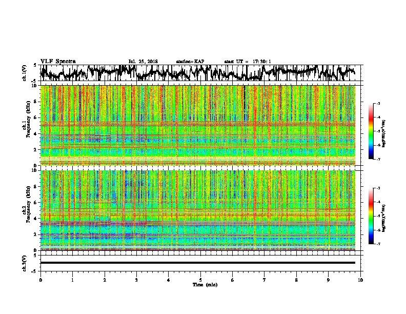Click the time axis tick label "5"

200,280
